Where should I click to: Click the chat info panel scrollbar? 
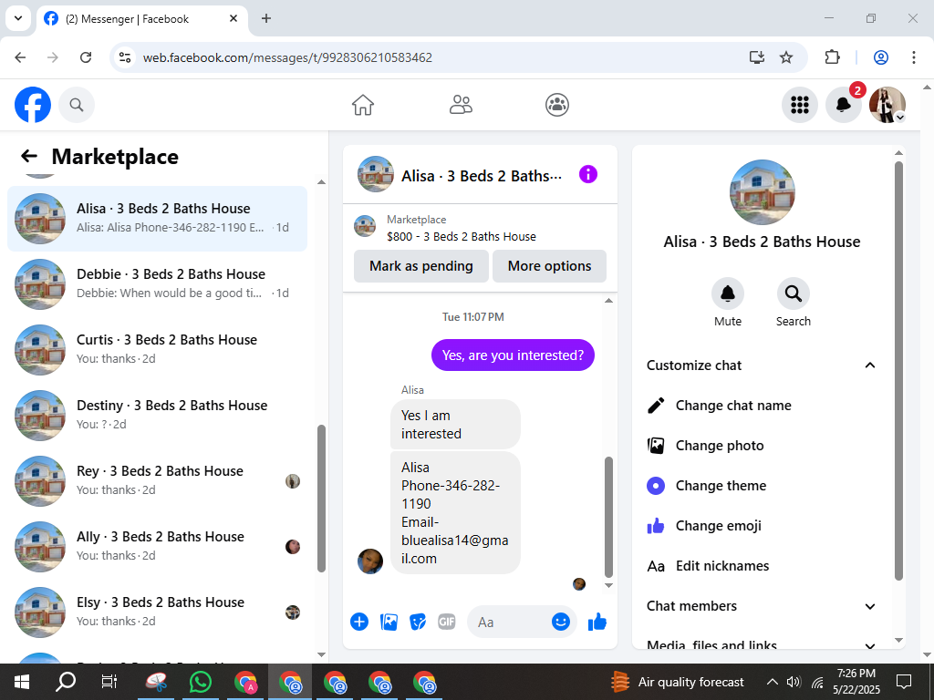[x=898, y=370]
